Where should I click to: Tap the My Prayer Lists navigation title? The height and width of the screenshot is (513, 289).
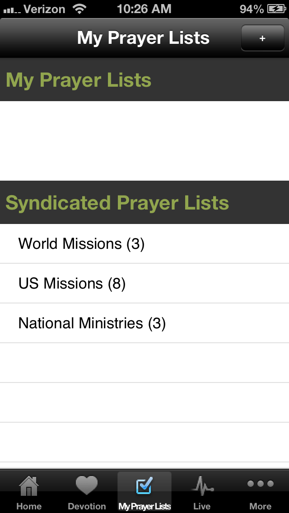143,38
